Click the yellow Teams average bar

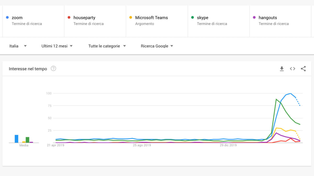[24, 142]
